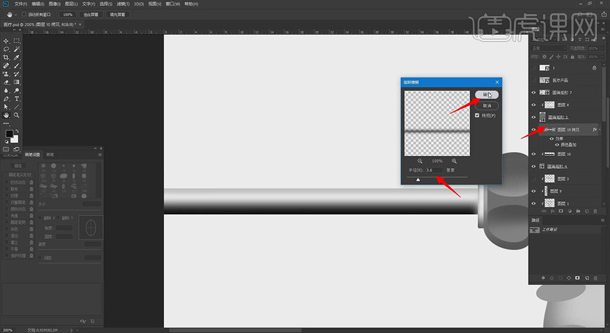Open the 窗口(W) menu
Viewport: 610px width, 333px height.
pyautogui.click(x=173, y=4)
